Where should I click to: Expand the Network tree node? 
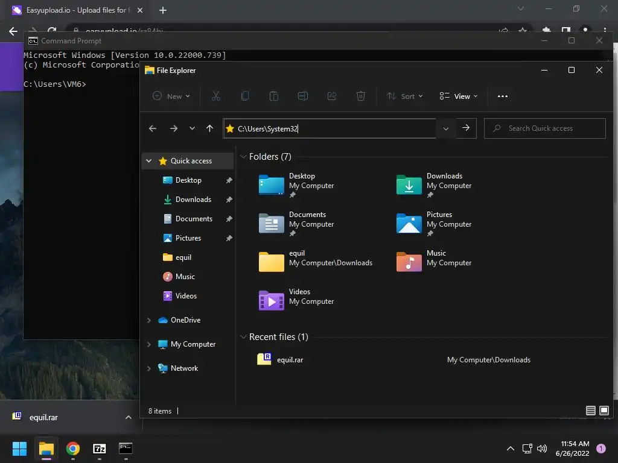tap(148, 368)
